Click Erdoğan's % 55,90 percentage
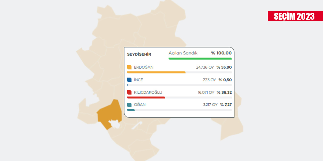The image size is (323, 161). [224, 67]
